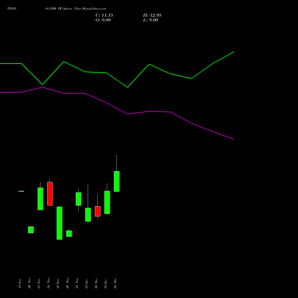Click the flat dash candle above 19 Nov

tap(21, 191)
